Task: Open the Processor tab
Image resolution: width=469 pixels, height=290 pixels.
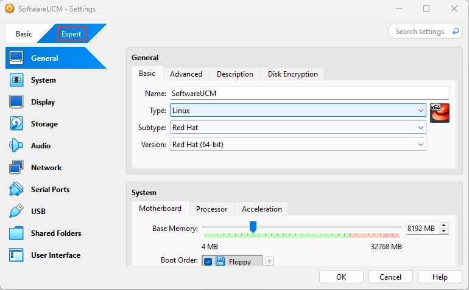Action: coord(212,209)
